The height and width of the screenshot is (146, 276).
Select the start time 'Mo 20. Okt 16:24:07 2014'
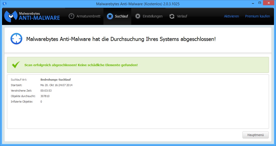[x=56, y=85]
